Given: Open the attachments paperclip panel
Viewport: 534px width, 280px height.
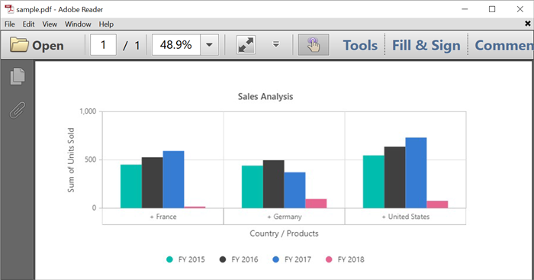Looking at the screenshot, I should [18, 110].
